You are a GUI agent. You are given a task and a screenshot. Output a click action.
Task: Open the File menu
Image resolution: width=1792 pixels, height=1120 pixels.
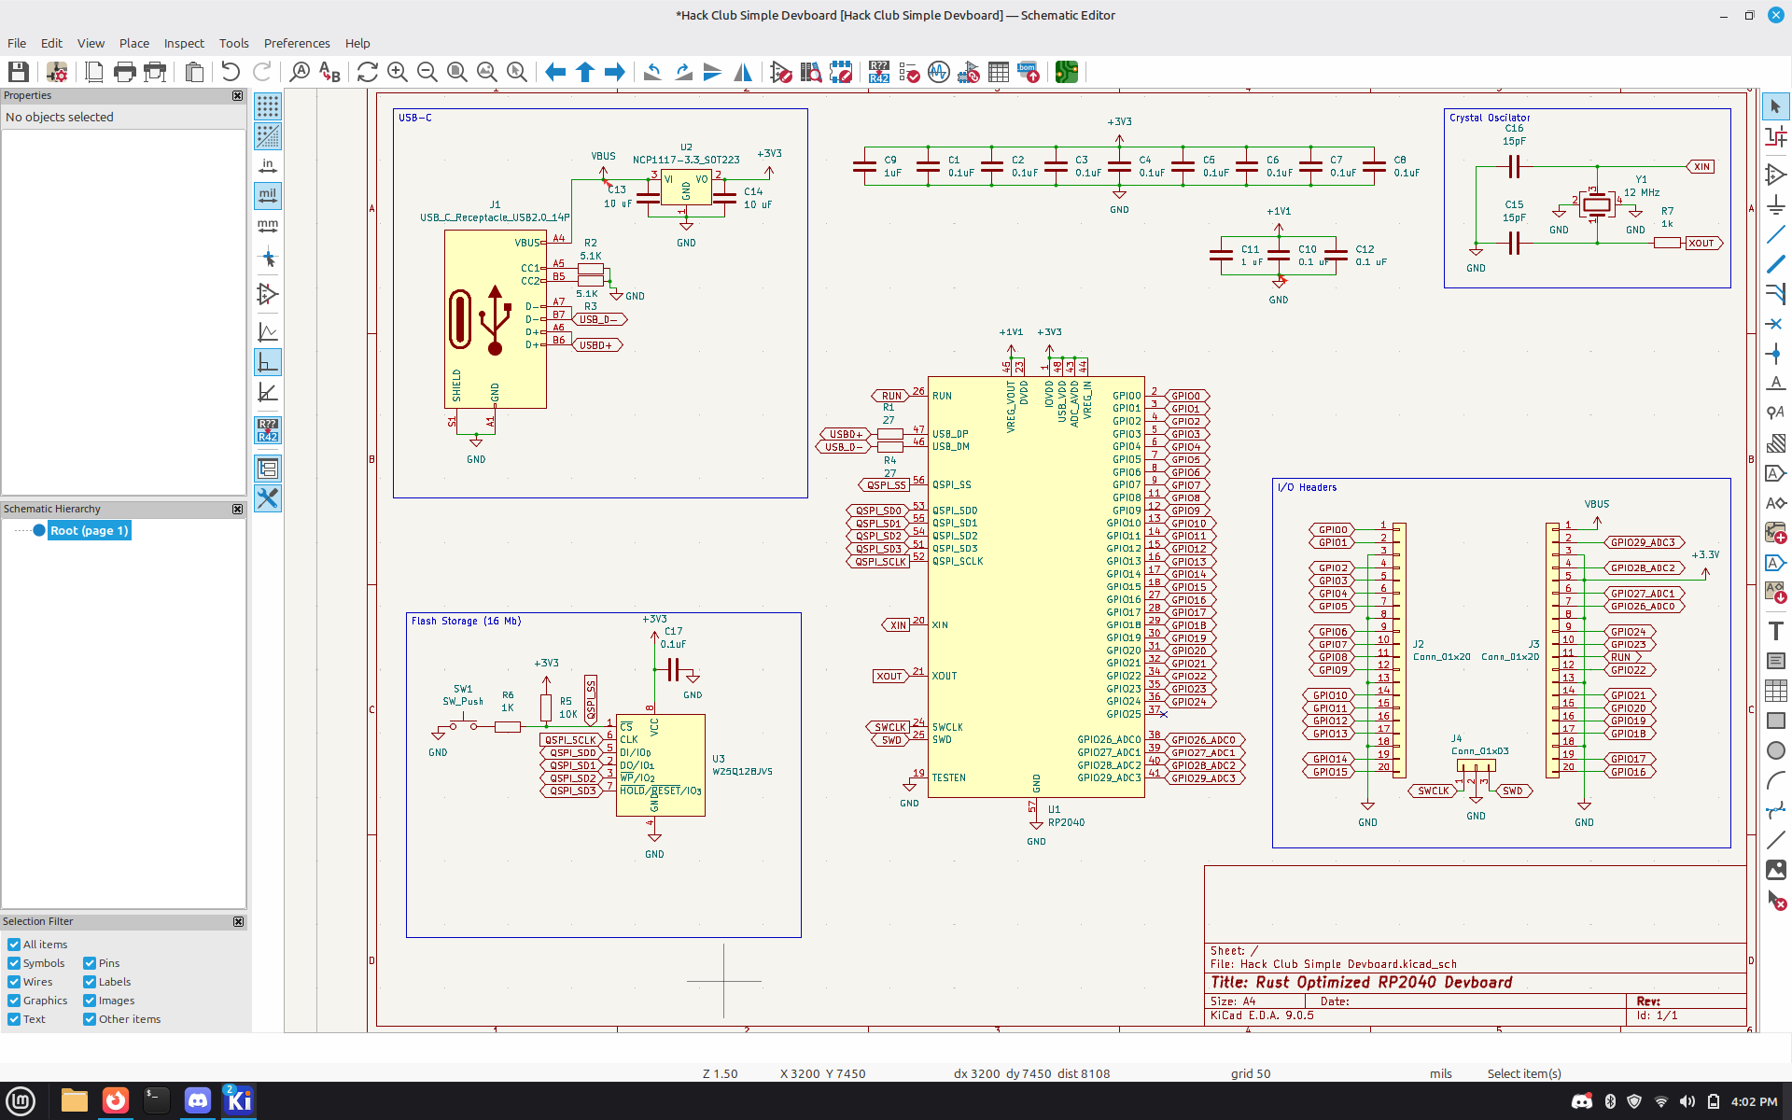[17, 43]
